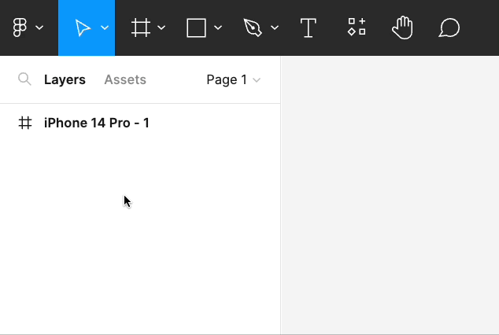Select the Text tool
Image resolution: width=499 pixels, height=335 pixels.
pyautogui.click(x=309, y=28)
